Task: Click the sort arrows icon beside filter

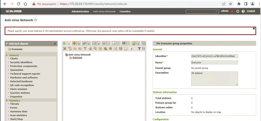Action: point(143,49)
